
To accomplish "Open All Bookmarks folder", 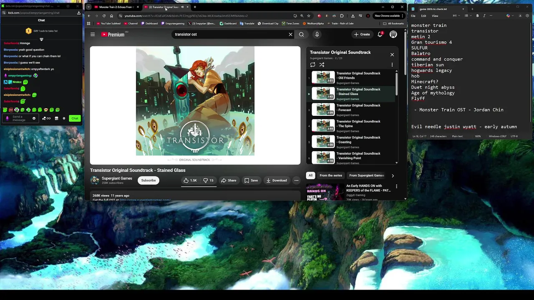I will click(393, 23).
